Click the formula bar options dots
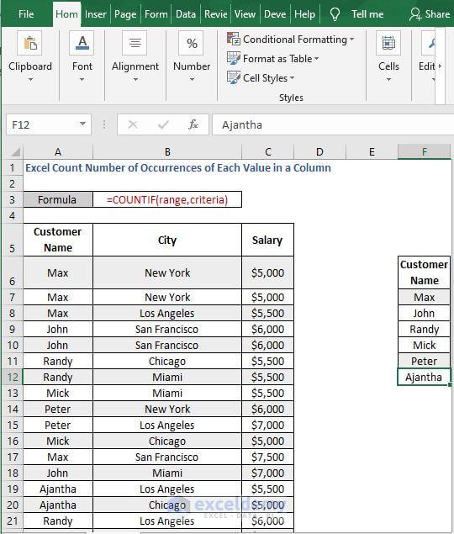Viewport: 454px width, 534px height. tap(104, 124)
